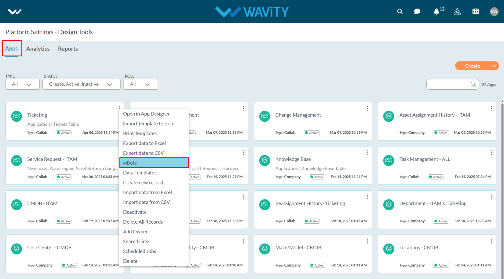Open three-dot menu on Locations - CMDB card
Screen dimensions: 504x279
pyautogui.click(x=491, y=241)
